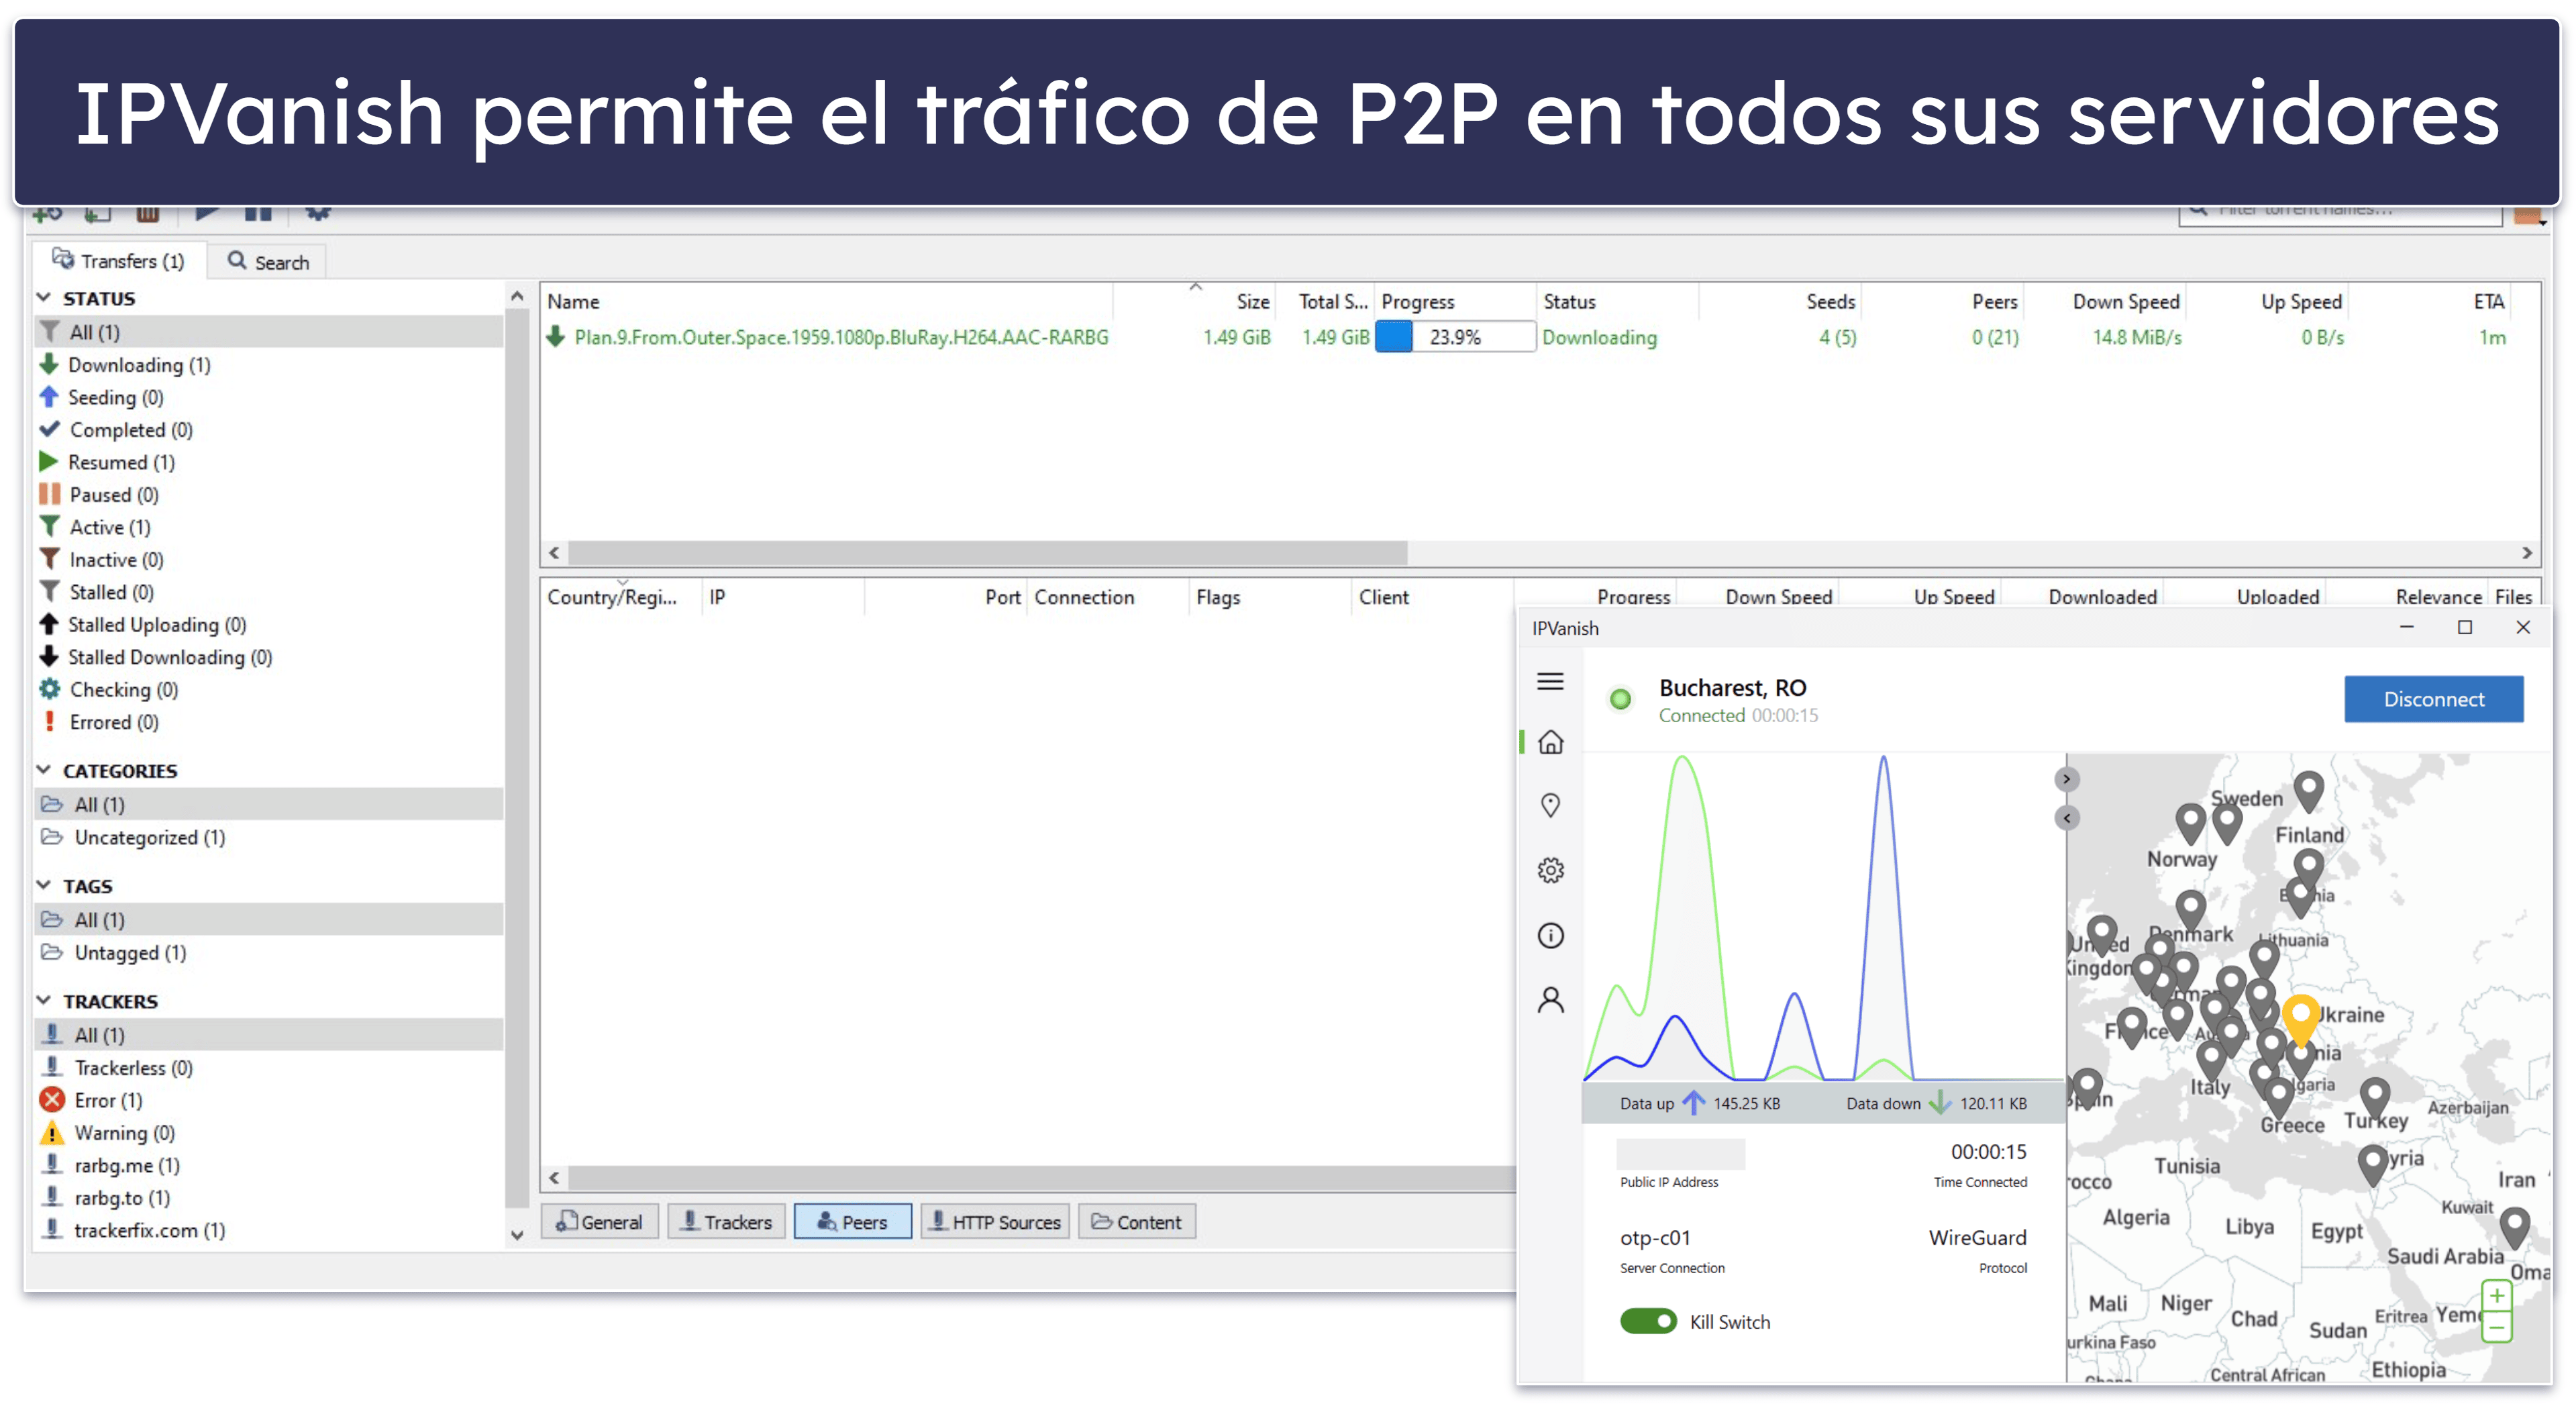This screenshot has width=2576, height=1404.
Task: Filter by Paused (0) status
Action: (x=268, y=495)
